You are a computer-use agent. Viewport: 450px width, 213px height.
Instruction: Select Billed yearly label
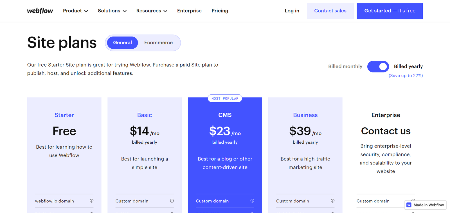(x=408, y=67)
